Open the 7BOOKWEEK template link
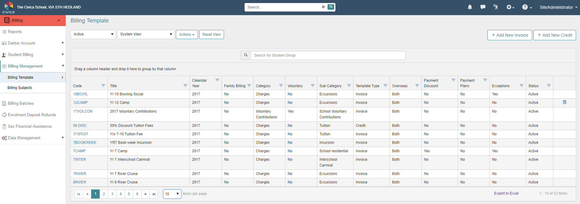The width and height of the screenshot is (580, 204). 84,143
